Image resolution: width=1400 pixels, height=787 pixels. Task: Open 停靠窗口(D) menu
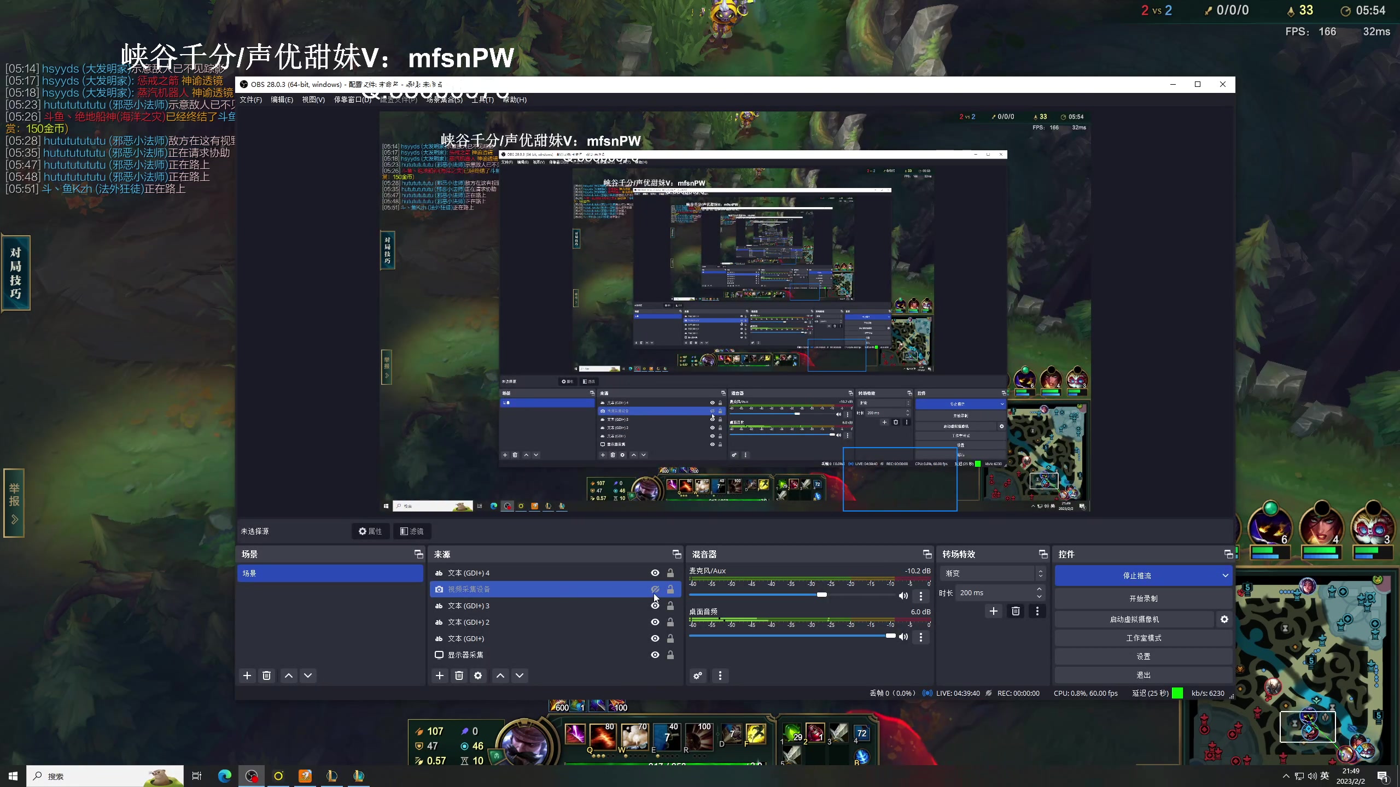pyautogui.click(x=353, y=99)
